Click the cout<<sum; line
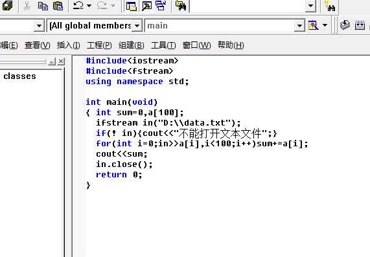 point(122,154)
